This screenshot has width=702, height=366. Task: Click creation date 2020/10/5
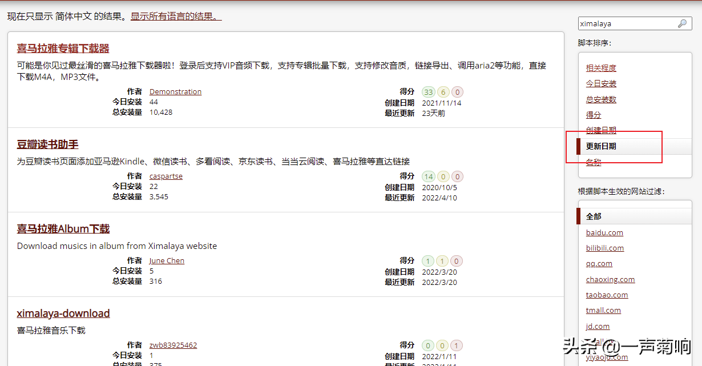(x=439, y=187)
